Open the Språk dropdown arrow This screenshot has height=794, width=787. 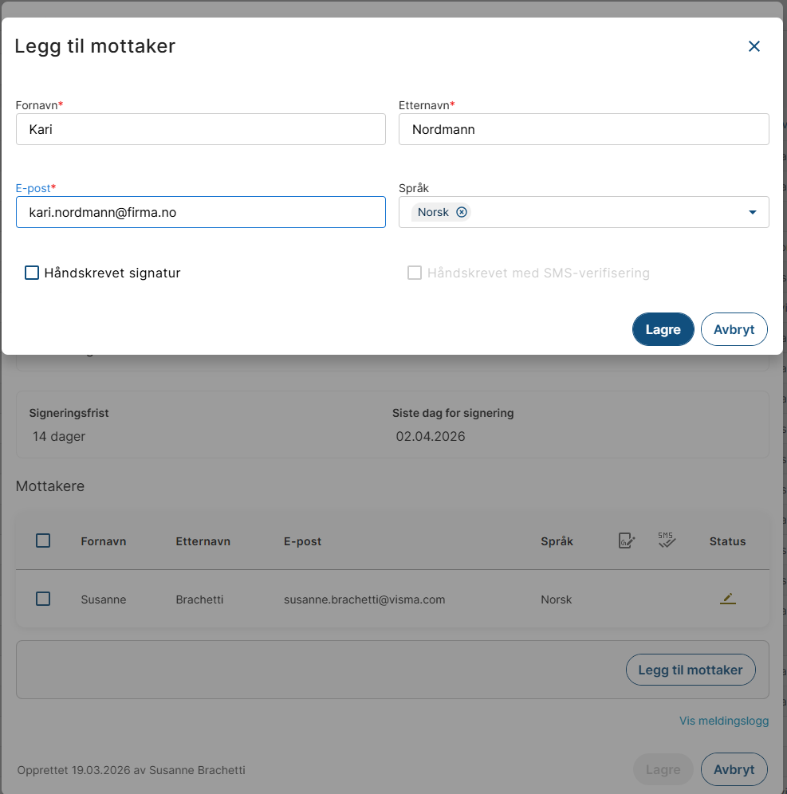[x=752, y=212]
